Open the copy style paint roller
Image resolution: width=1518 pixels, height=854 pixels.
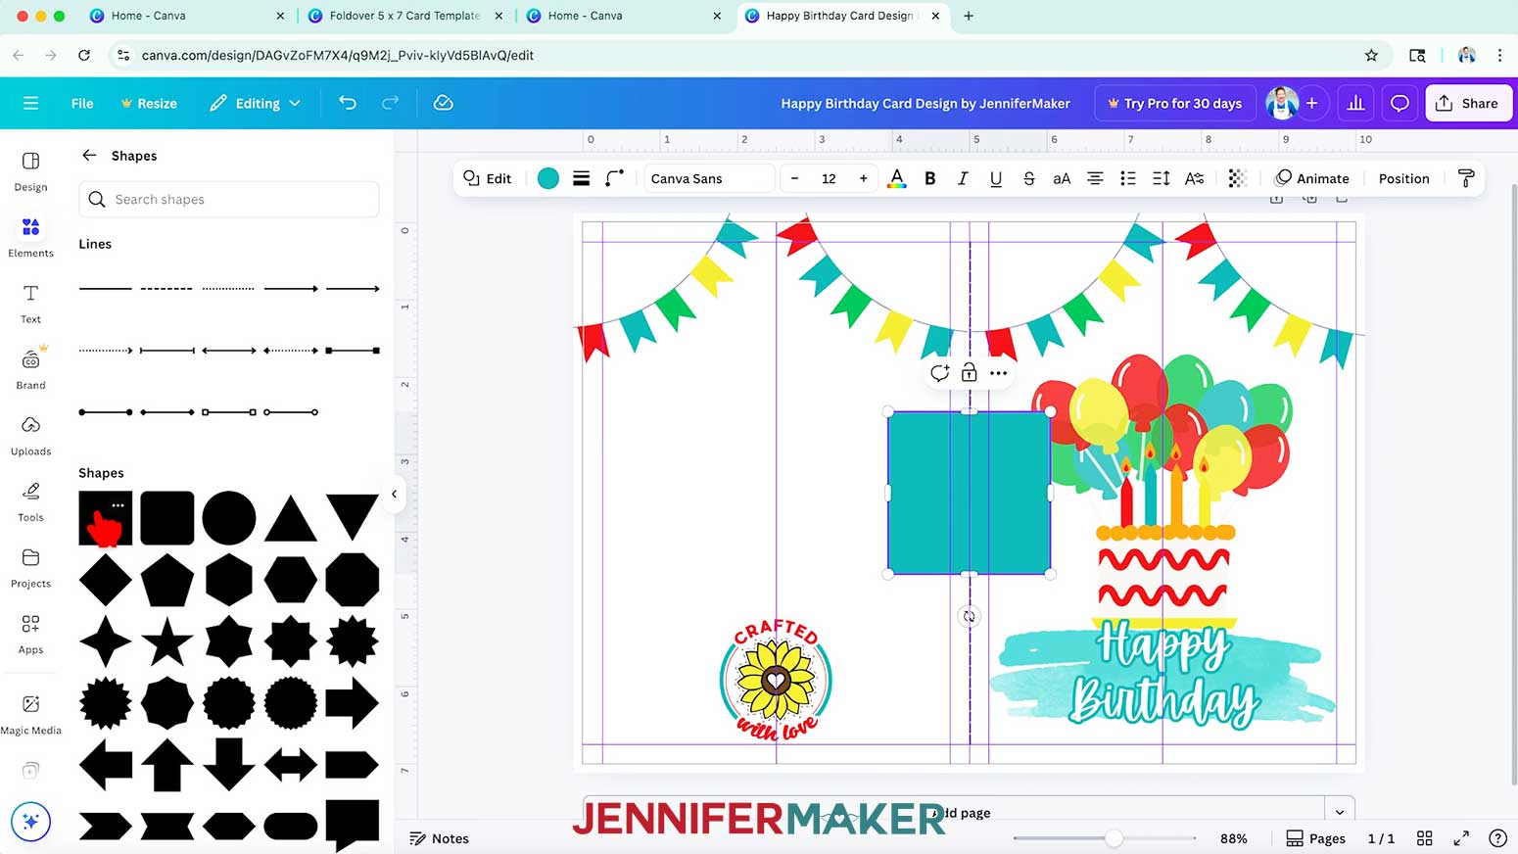pos(1466,178)
